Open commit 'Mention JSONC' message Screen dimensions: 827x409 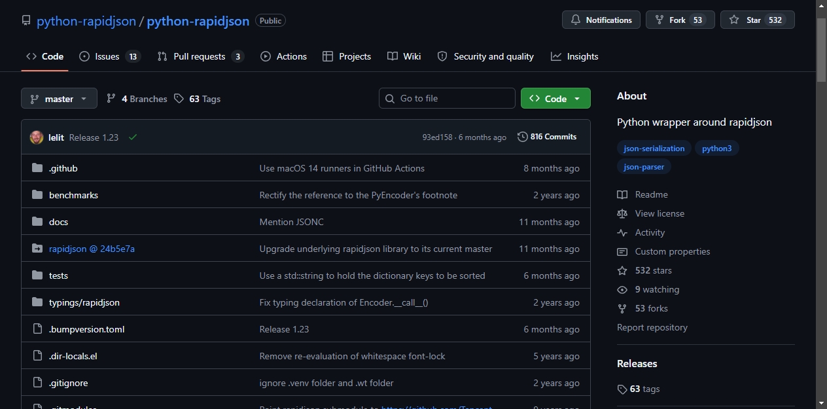pyautogui.click(x=291, y=222)
